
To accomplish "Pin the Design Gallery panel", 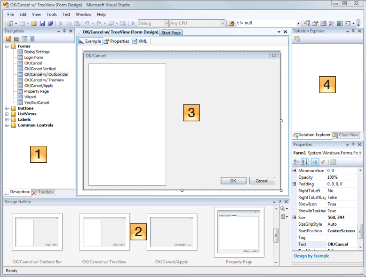I will click(280, 201).
